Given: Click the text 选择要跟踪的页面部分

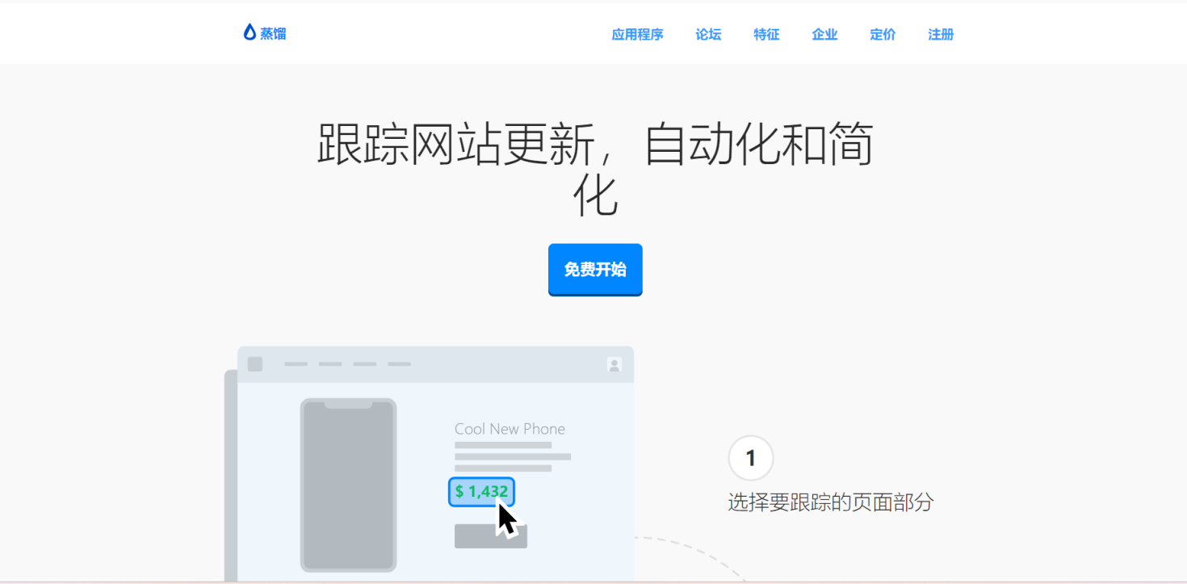Looking at the screenshot, I should point(830,502).
